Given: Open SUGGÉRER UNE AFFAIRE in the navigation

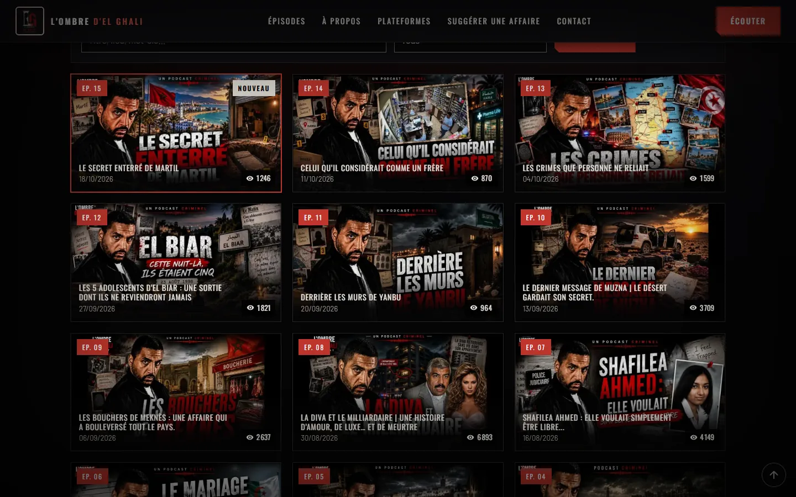Looking at the screenshot, I should (494, 21).
